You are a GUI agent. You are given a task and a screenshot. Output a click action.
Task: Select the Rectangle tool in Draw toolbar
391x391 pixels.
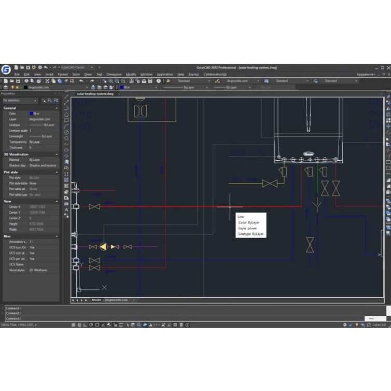tap(66, 120)
